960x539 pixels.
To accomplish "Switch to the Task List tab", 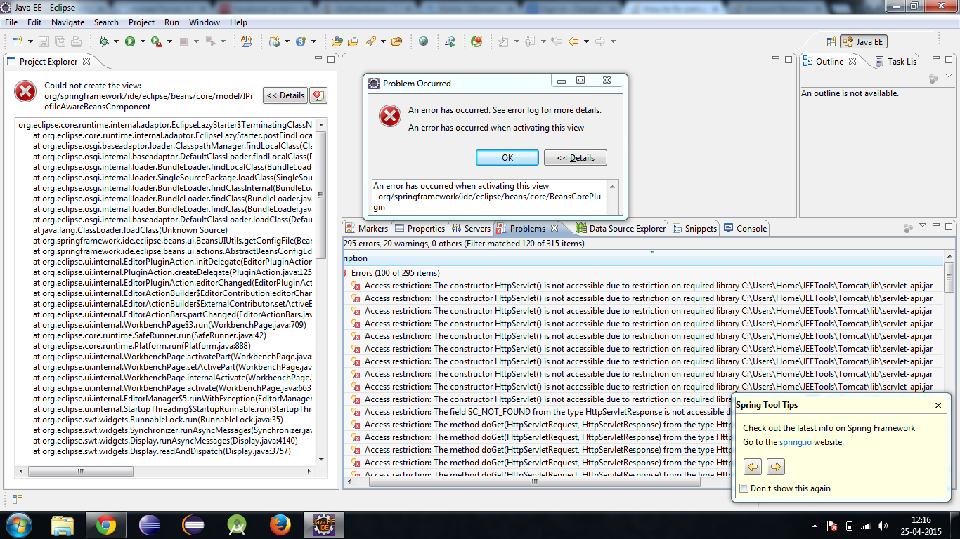I will click(x=895, y=62).
